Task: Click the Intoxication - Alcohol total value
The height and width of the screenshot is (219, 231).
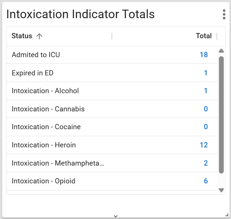Action: [206, 91]
